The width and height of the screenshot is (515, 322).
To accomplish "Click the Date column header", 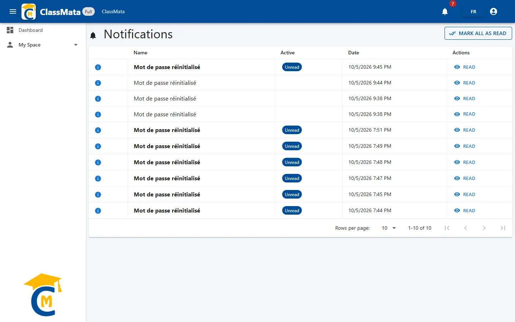I will [x=353, y=53].
